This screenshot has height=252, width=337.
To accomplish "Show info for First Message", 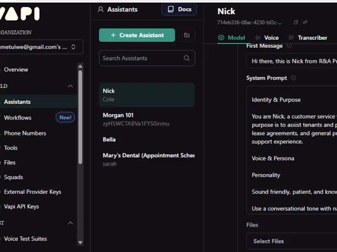I will pyautogui.click(x=289, y=46).
